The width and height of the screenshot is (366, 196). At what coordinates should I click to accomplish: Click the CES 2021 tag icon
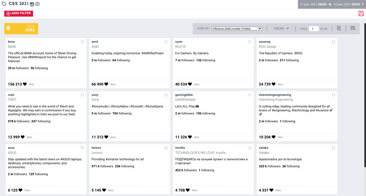tap(4, 4)
